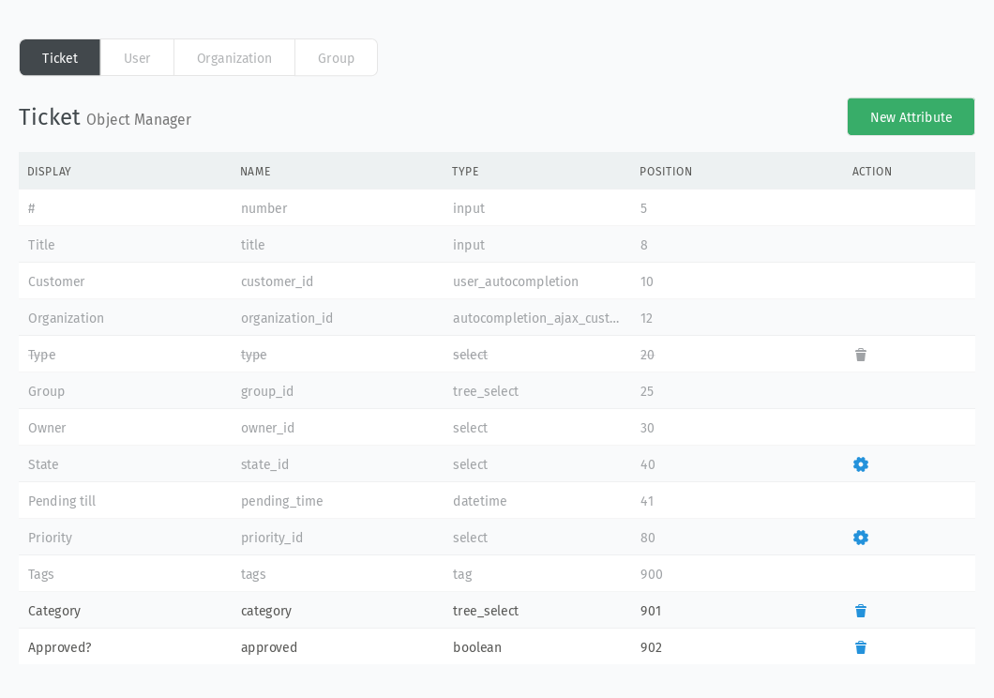Click the ACTION column header
Screen dimensions: 994x698
click(x=872, y=171)
